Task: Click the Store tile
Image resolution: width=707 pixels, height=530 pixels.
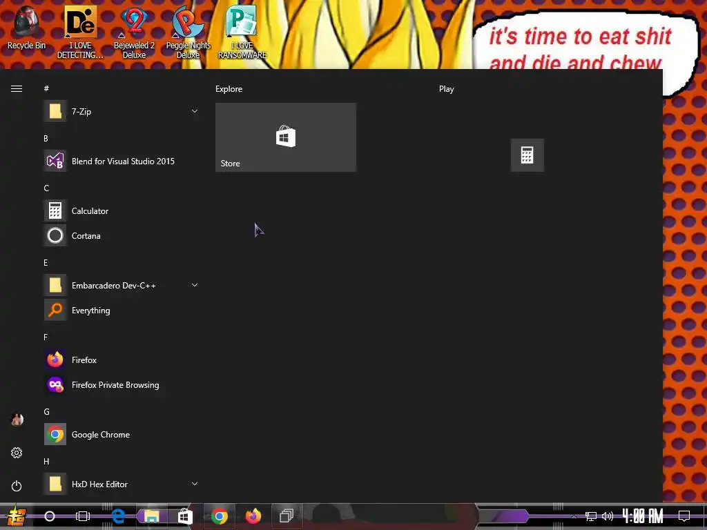Action: pos(286,137)
